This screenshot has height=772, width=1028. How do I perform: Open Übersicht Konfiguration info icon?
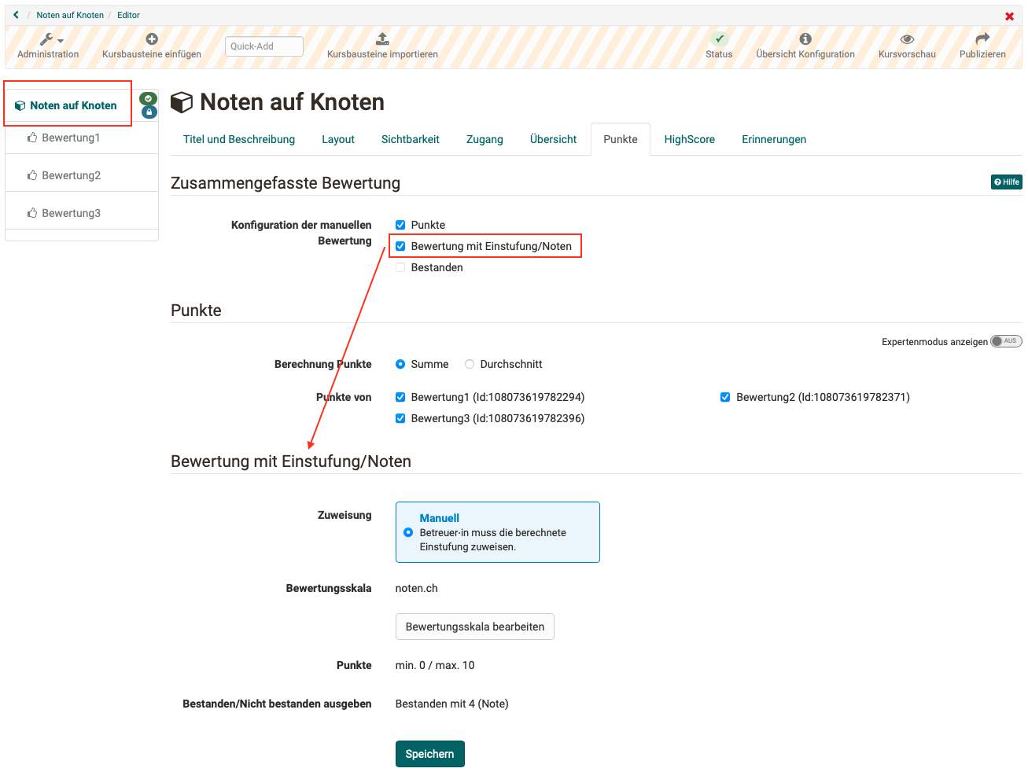click(805, 39)
